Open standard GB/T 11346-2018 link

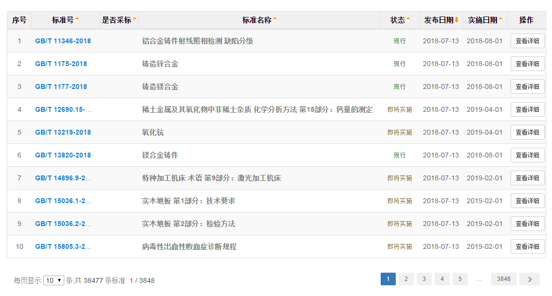click(x=63, y=41)
